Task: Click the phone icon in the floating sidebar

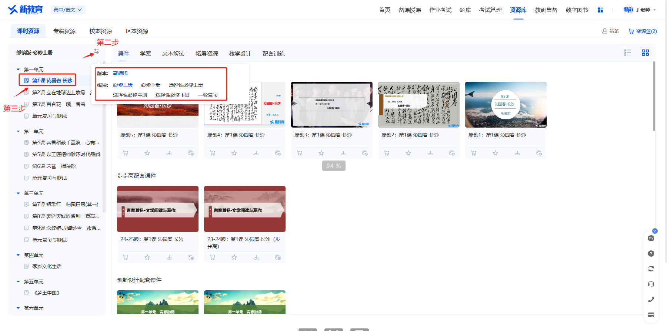Action: 651,300
